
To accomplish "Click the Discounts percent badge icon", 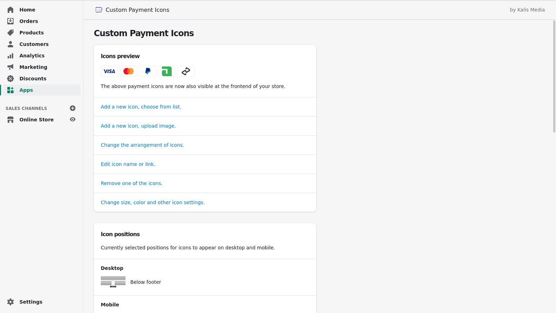I will pos(10,79).
